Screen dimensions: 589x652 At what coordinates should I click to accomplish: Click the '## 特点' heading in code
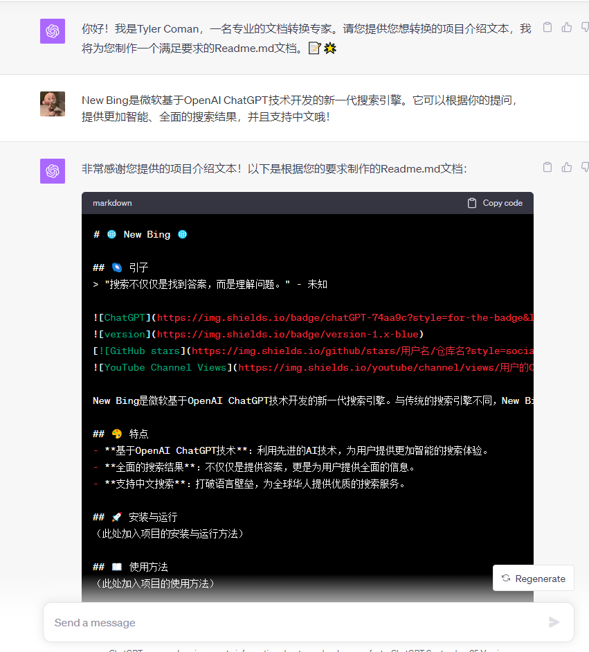click(120, 434)
